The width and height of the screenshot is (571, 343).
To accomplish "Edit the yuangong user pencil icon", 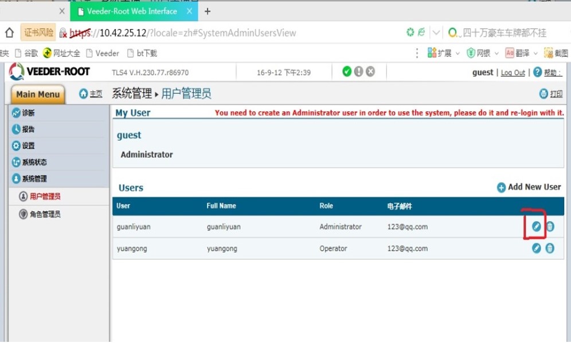I will [x=536, y=248].
